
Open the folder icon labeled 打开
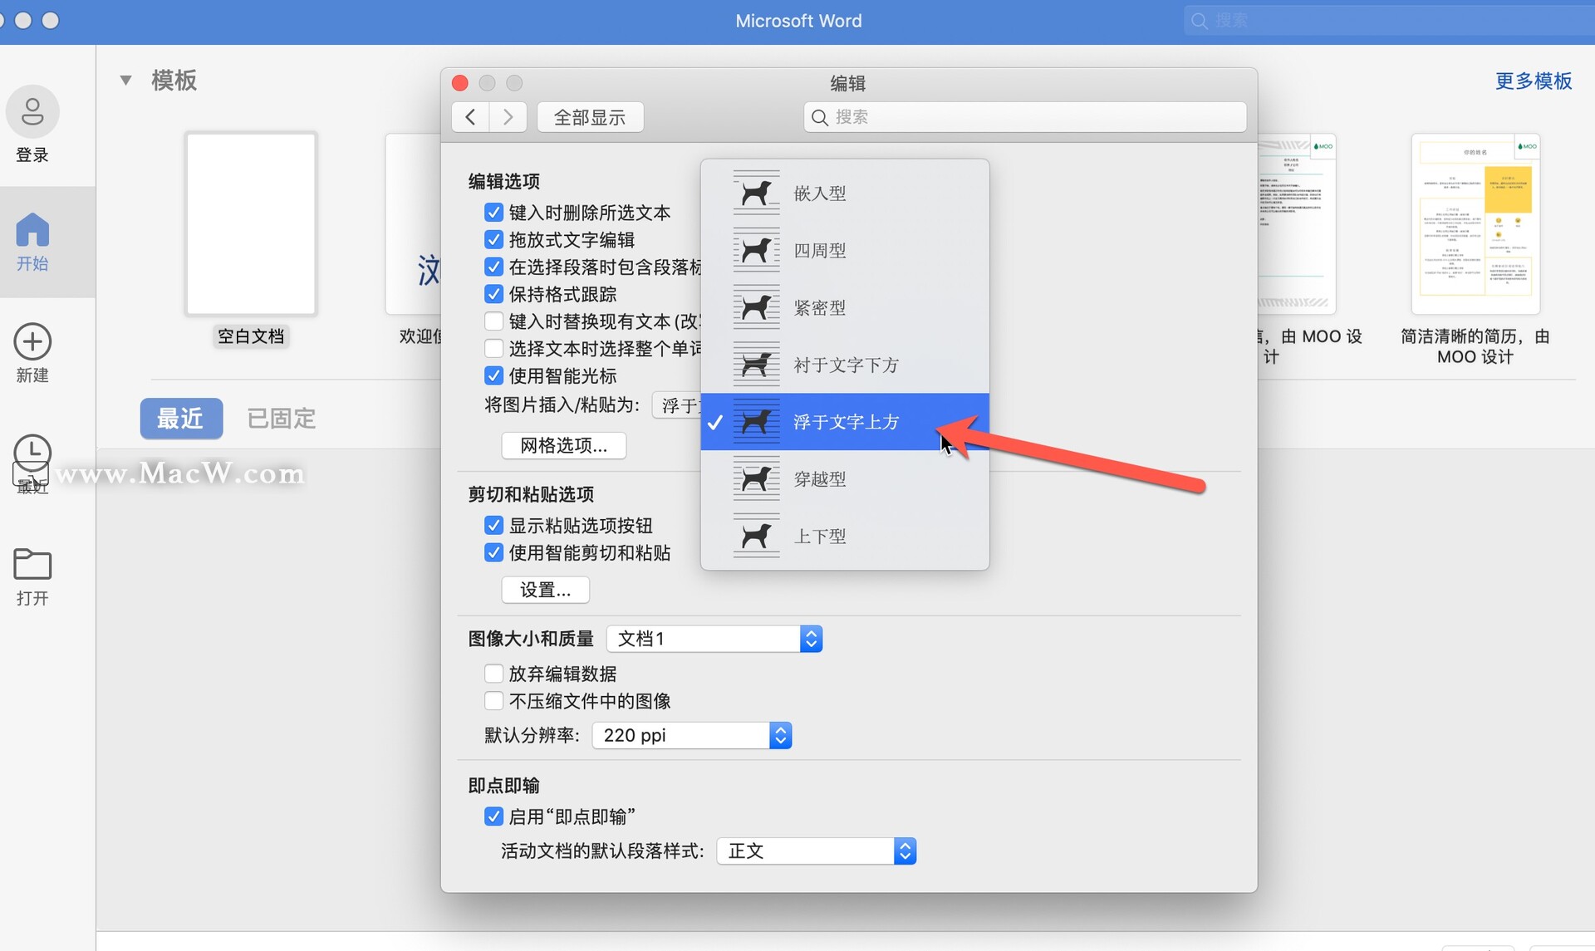[x=32, y=565]
